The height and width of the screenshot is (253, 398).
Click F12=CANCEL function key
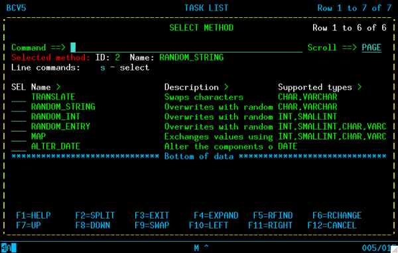point(332,225)
